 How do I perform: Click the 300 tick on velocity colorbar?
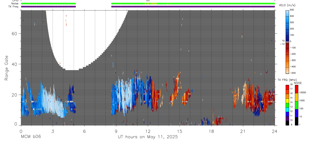point(292,22)
